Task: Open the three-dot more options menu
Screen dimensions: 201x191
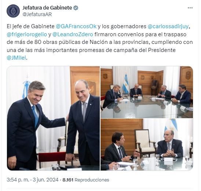Action: (190, 8)
